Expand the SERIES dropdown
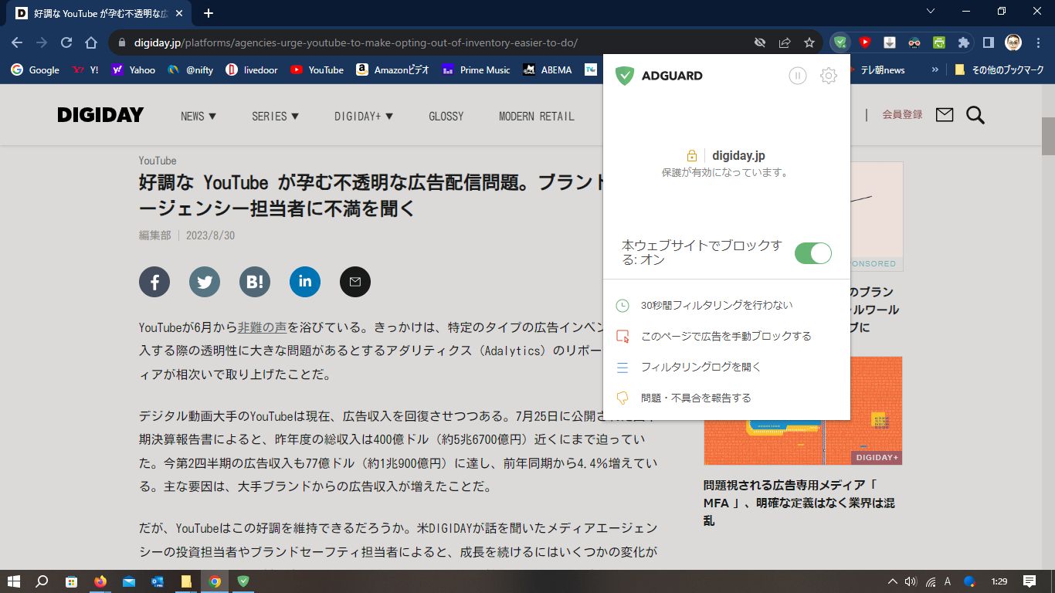Screen dimensions: 1055x593 (275, 116)
